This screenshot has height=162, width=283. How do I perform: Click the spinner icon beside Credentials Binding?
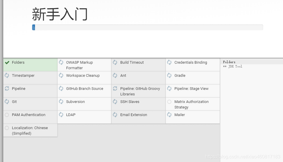click(x=169, y=62)
